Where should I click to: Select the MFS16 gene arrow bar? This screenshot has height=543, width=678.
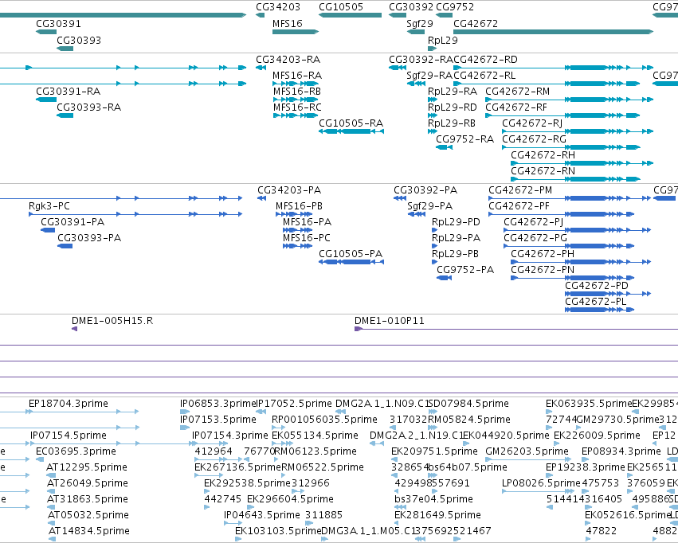(296, 32)
